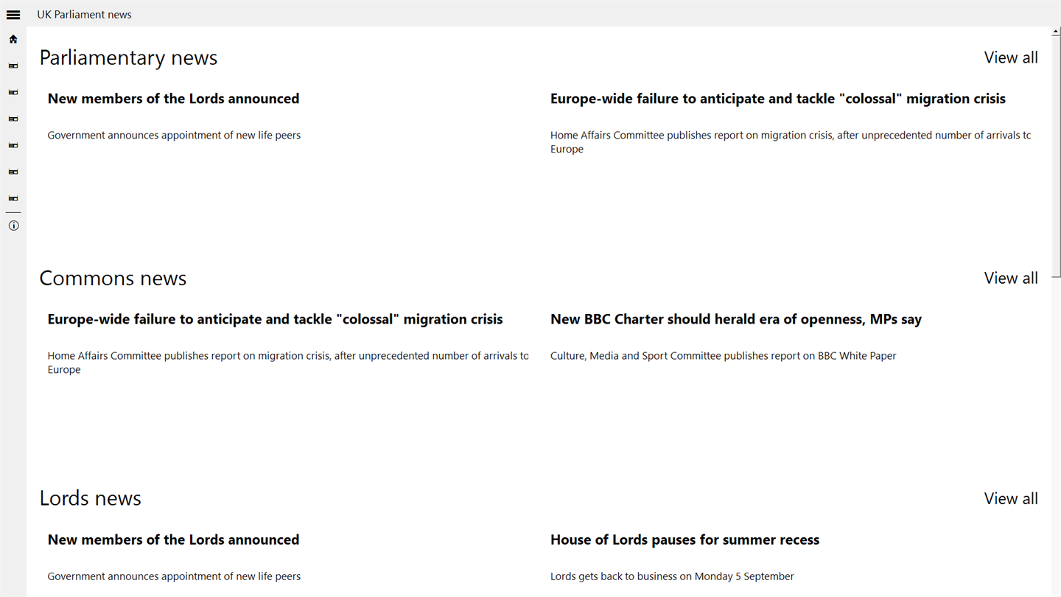Open 'House of Lords pauses for summer recess'

tap(684, 540)
